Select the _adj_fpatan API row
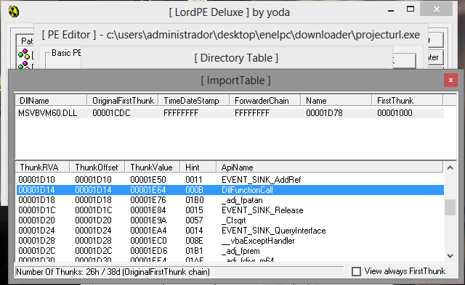This screenshot has height=285, width=465. coord(230,200)
